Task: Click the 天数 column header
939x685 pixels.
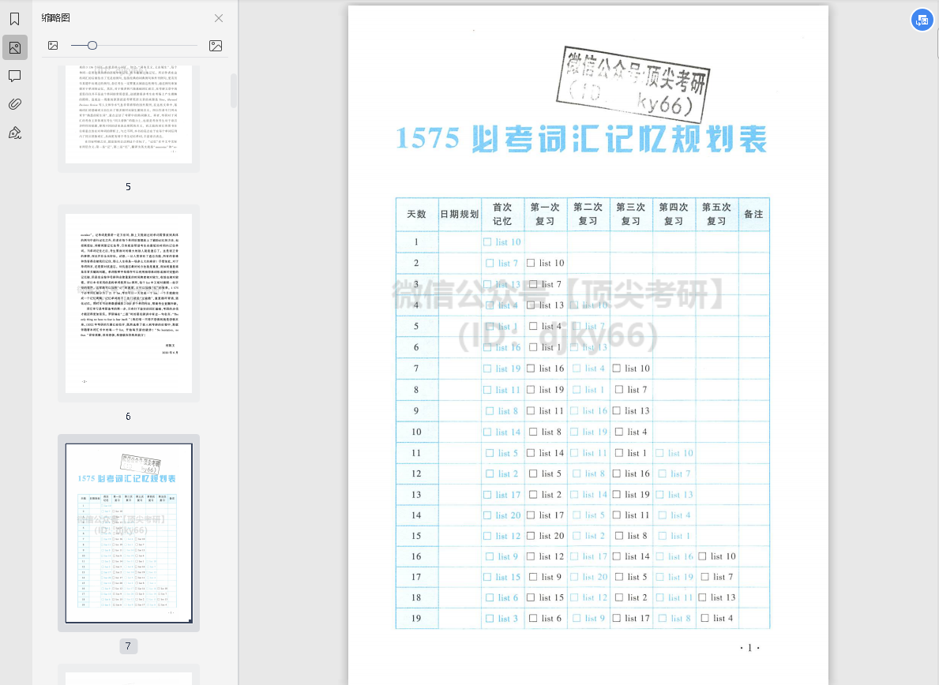Action: [x=417, y=214]
